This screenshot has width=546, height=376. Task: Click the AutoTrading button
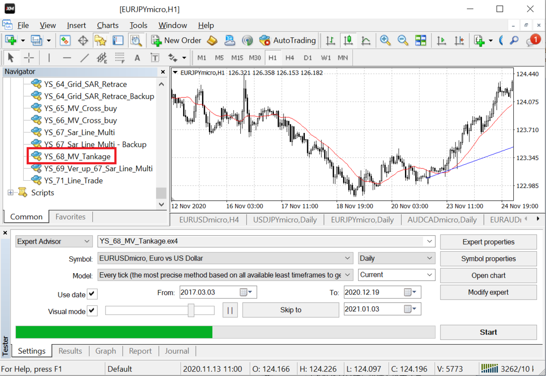click(288, 41)
